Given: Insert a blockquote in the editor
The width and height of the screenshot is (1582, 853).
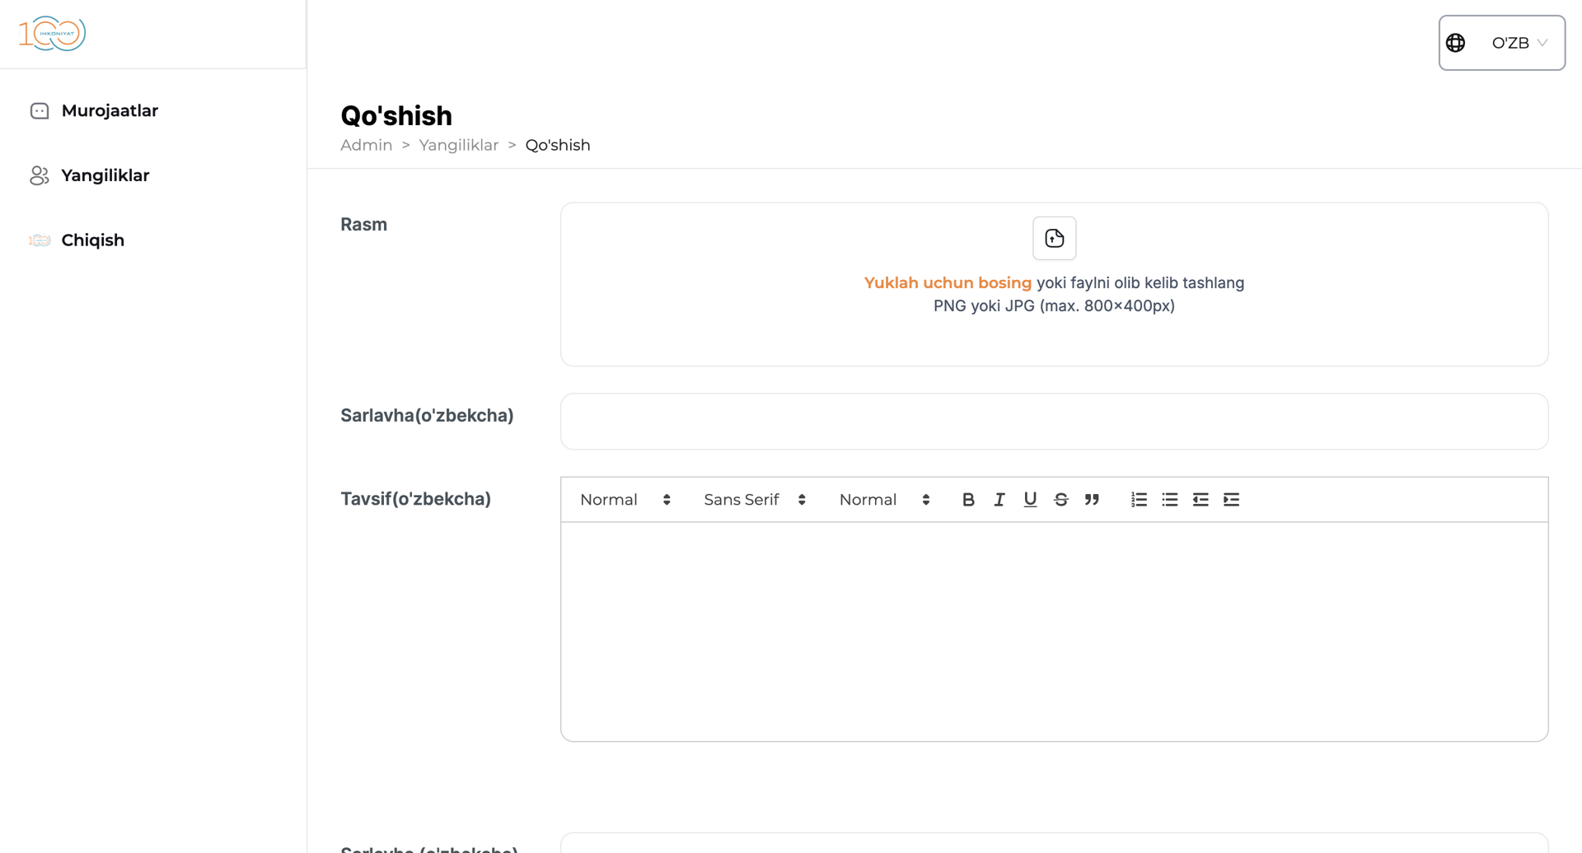Looking at the screenshot, I should [x=1092, y=500].
